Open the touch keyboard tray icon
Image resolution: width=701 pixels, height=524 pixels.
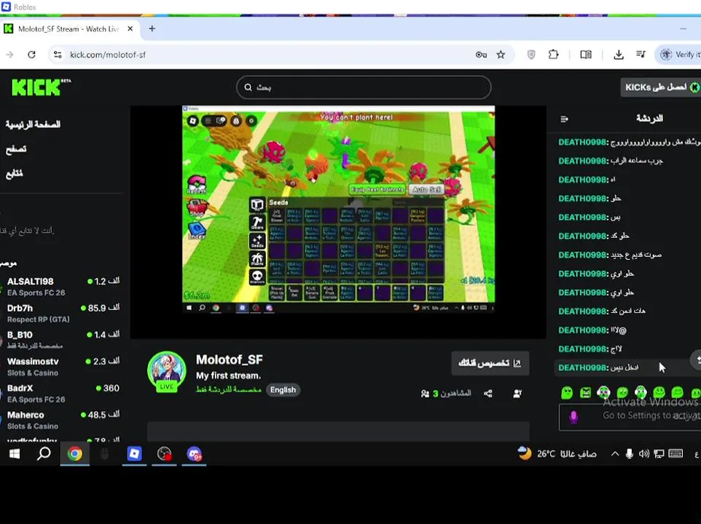click(675, 454)
